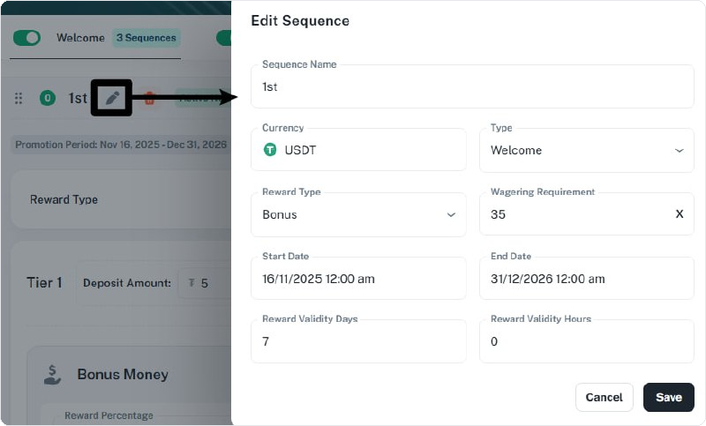The height and width of the screenshot is (426, 706).
Task: Click the red delete trash icon
Action: pyautogui.click(x=149, y=98)
